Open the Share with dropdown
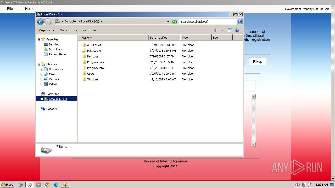335x188 pixels. (x=68, y=30)
